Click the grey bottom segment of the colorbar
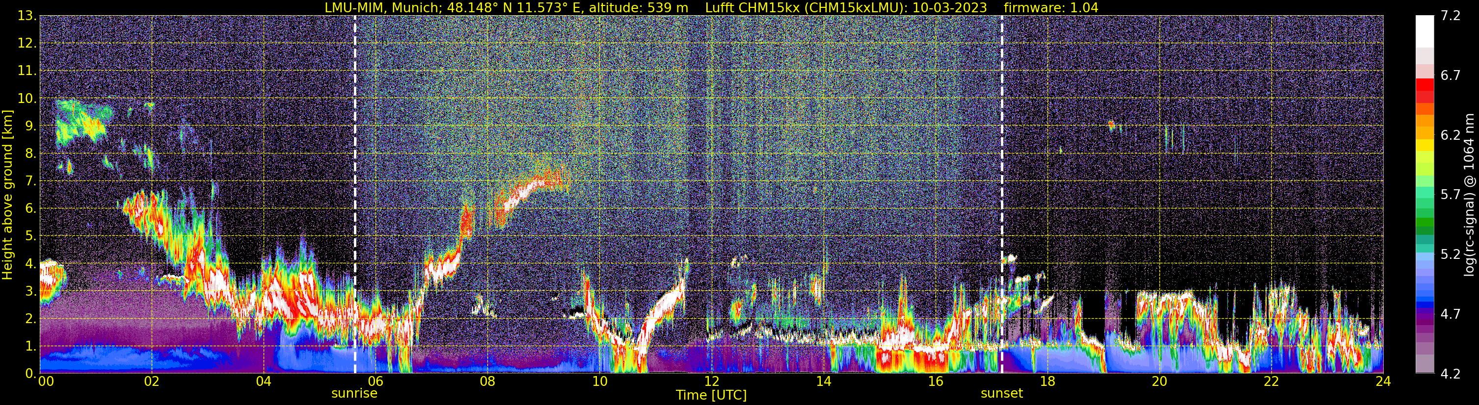1479x405 pixels. coord(1425,364)
